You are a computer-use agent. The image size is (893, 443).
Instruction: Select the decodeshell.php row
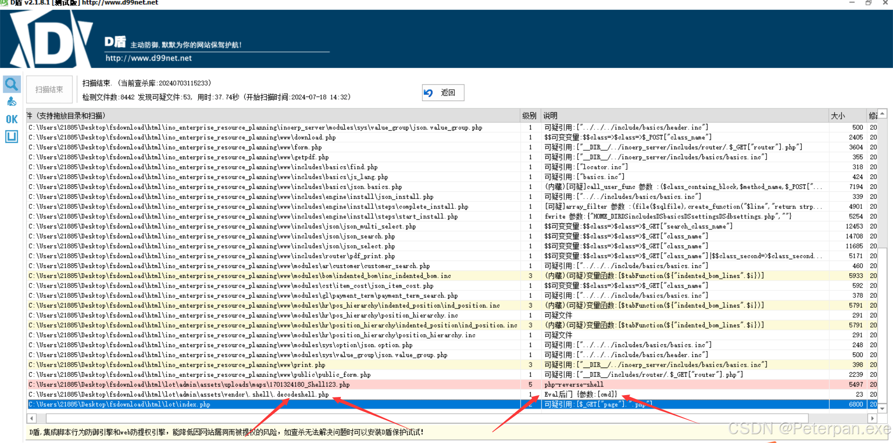pos(452,395)
